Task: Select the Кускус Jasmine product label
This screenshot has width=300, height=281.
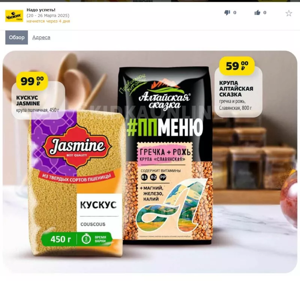Action: point(38,104)
